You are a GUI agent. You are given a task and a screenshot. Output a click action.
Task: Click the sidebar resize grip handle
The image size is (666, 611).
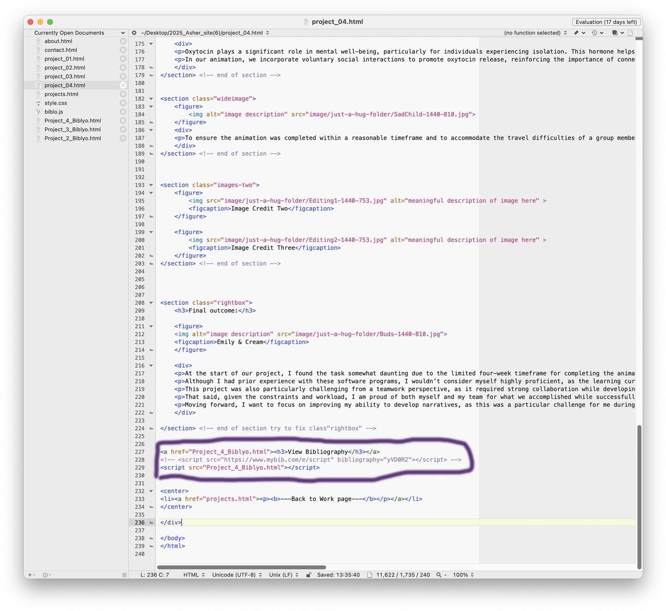click(124, 575)
